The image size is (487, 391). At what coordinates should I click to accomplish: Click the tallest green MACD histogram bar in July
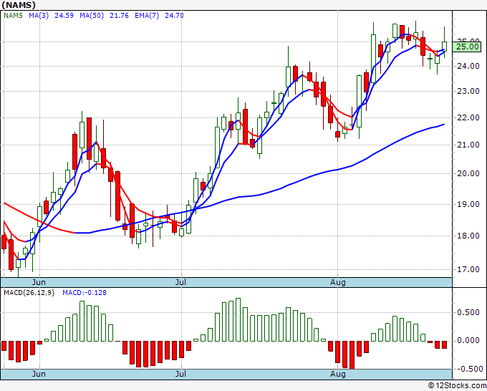tap(238, 319)
